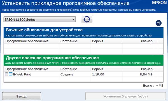Click the Состояние header in the other software table
Image resolution: width=168 pixels, height=101 pixels.
tap(69, 69)
